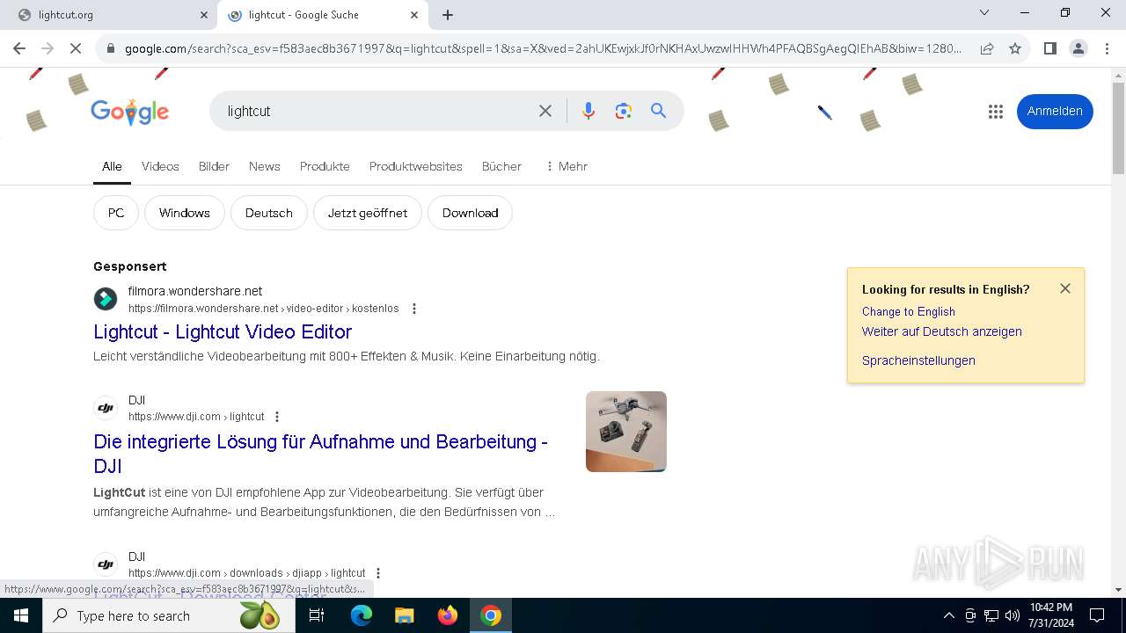Viewport: 1126px width, 633px height.
Task: Click the Anmelden sign-in button
Action: pos(1055,112)
